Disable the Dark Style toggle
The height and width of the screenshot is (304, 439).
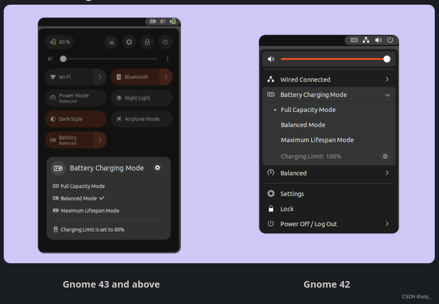point(75,119)
